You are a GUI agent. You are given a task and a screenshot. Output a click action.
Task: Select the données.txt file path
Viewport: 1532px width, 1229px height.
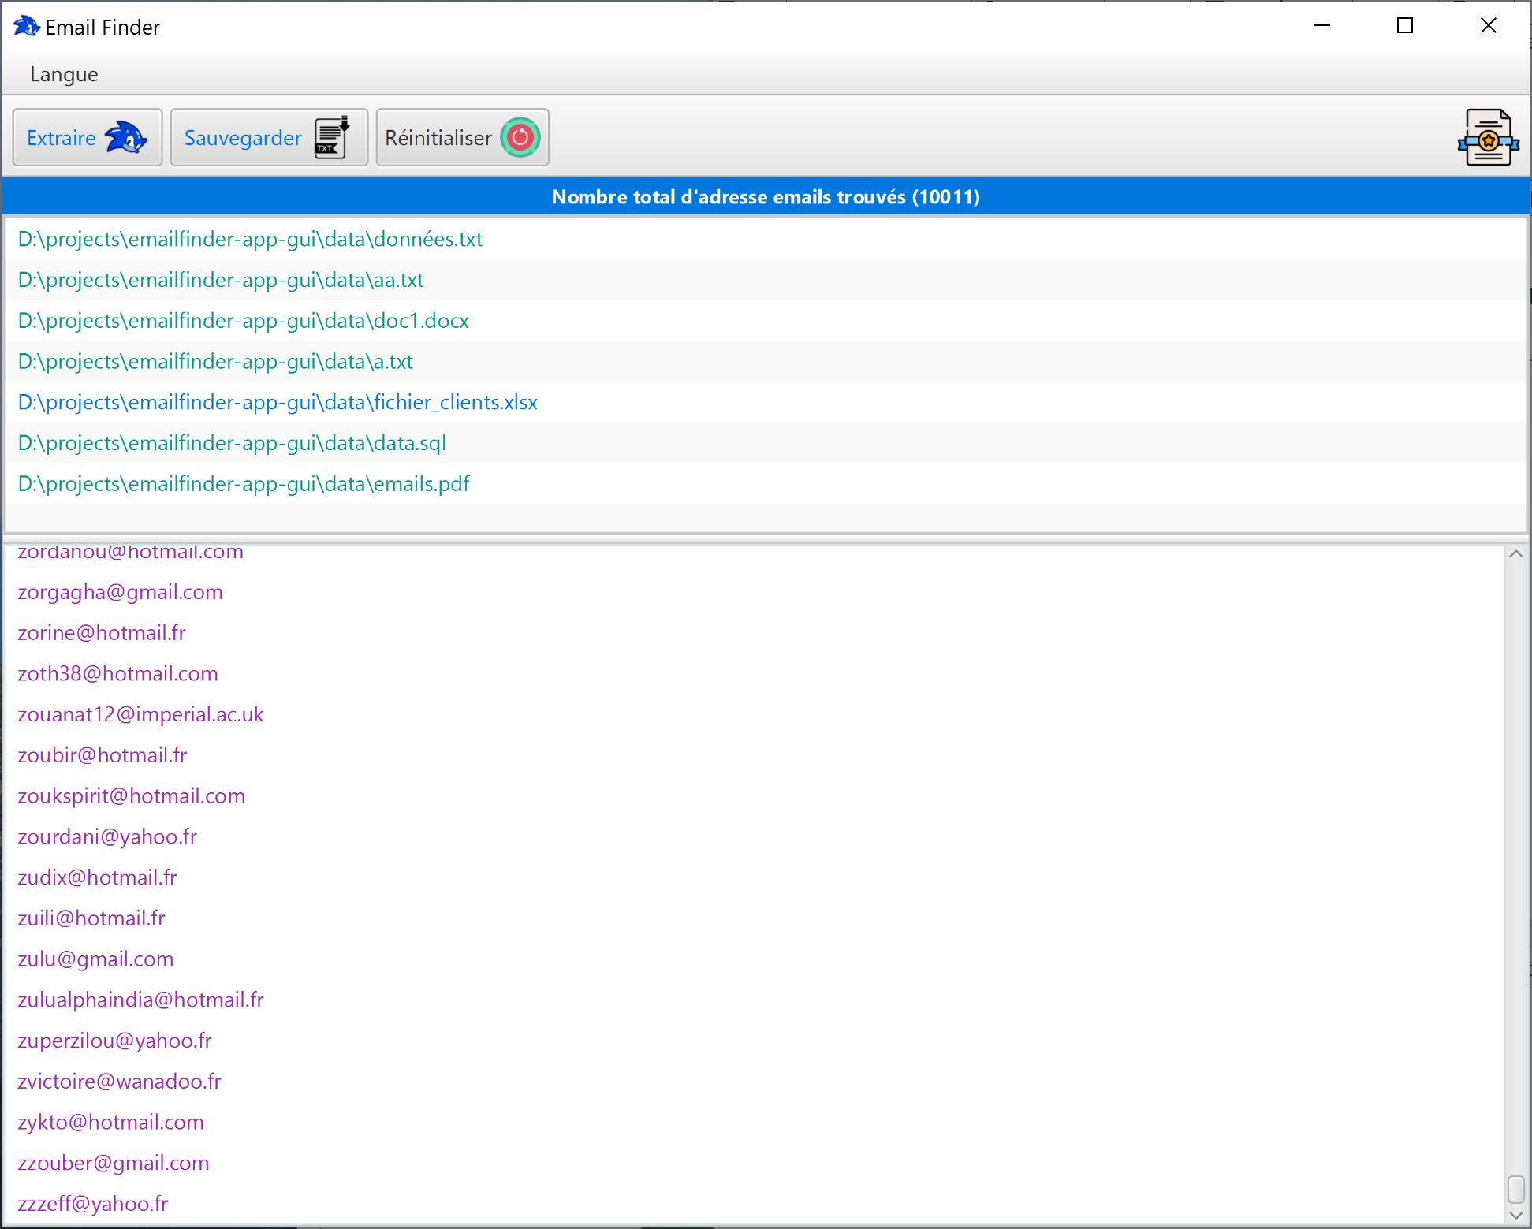250,239
